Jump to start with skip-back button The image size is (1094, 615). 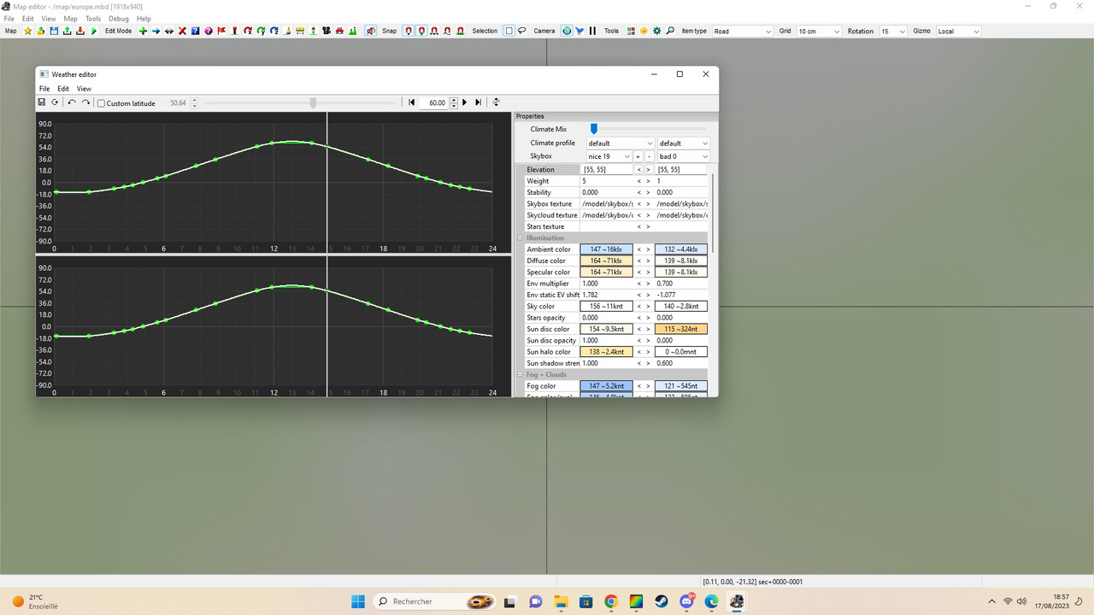[411, 102]
